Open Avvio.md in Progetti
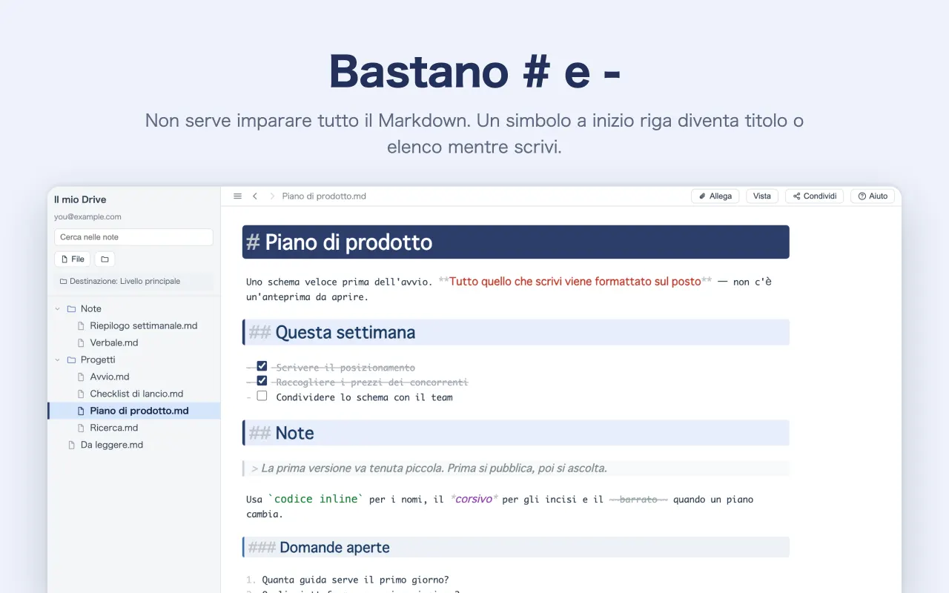The image size is (949, 593). tap(134, 377)
